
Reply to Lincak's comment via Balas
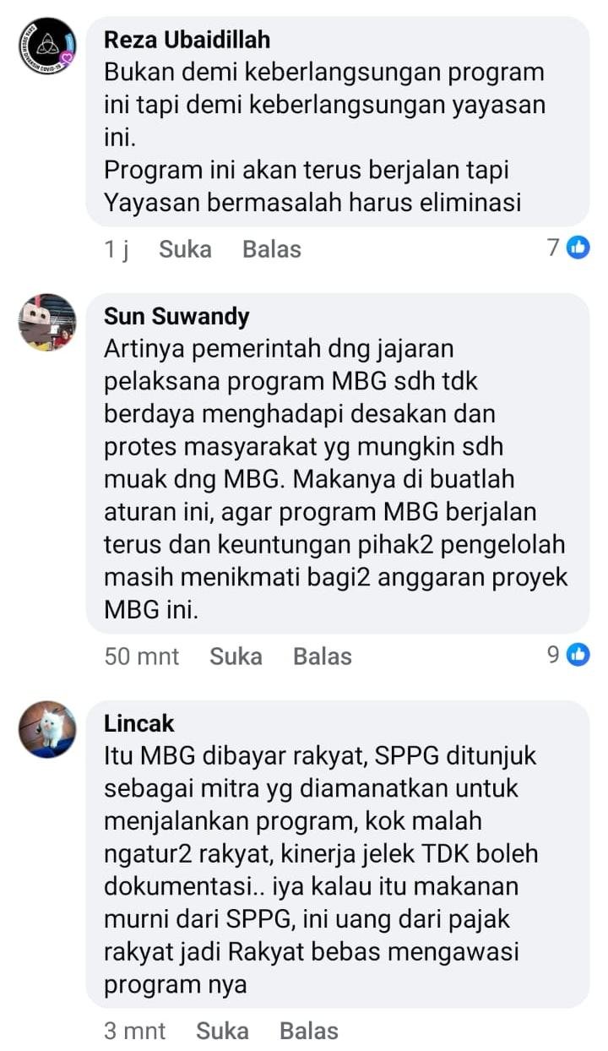[309, 1031]
